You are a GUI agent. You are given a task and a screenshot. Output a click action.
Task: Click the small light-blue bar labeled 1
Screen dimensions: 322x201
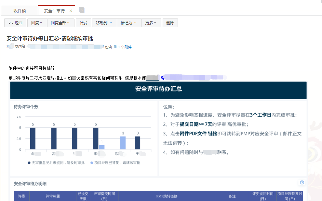102,147
